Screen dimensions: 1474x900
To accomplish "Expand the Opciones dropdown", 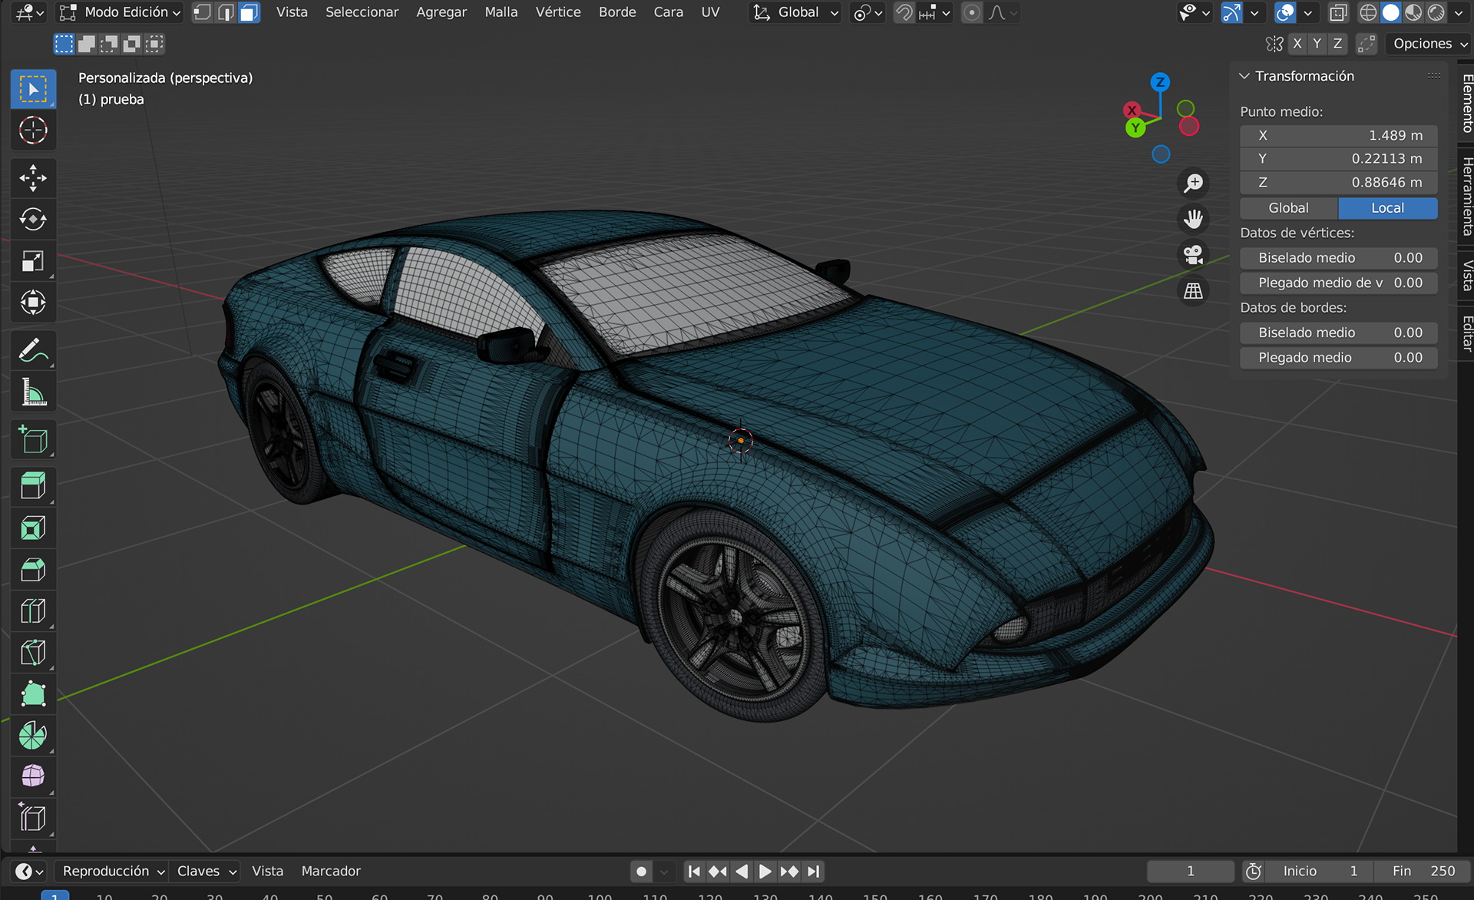I will click(1429, 44).
